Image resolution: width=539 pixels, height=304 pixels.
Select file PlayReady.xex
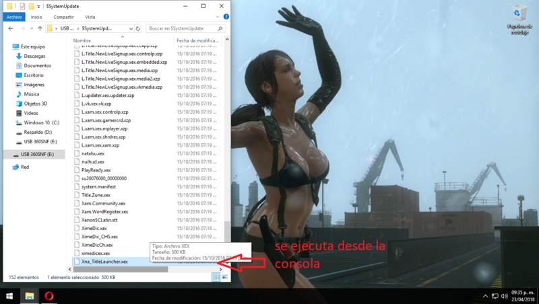96,170
